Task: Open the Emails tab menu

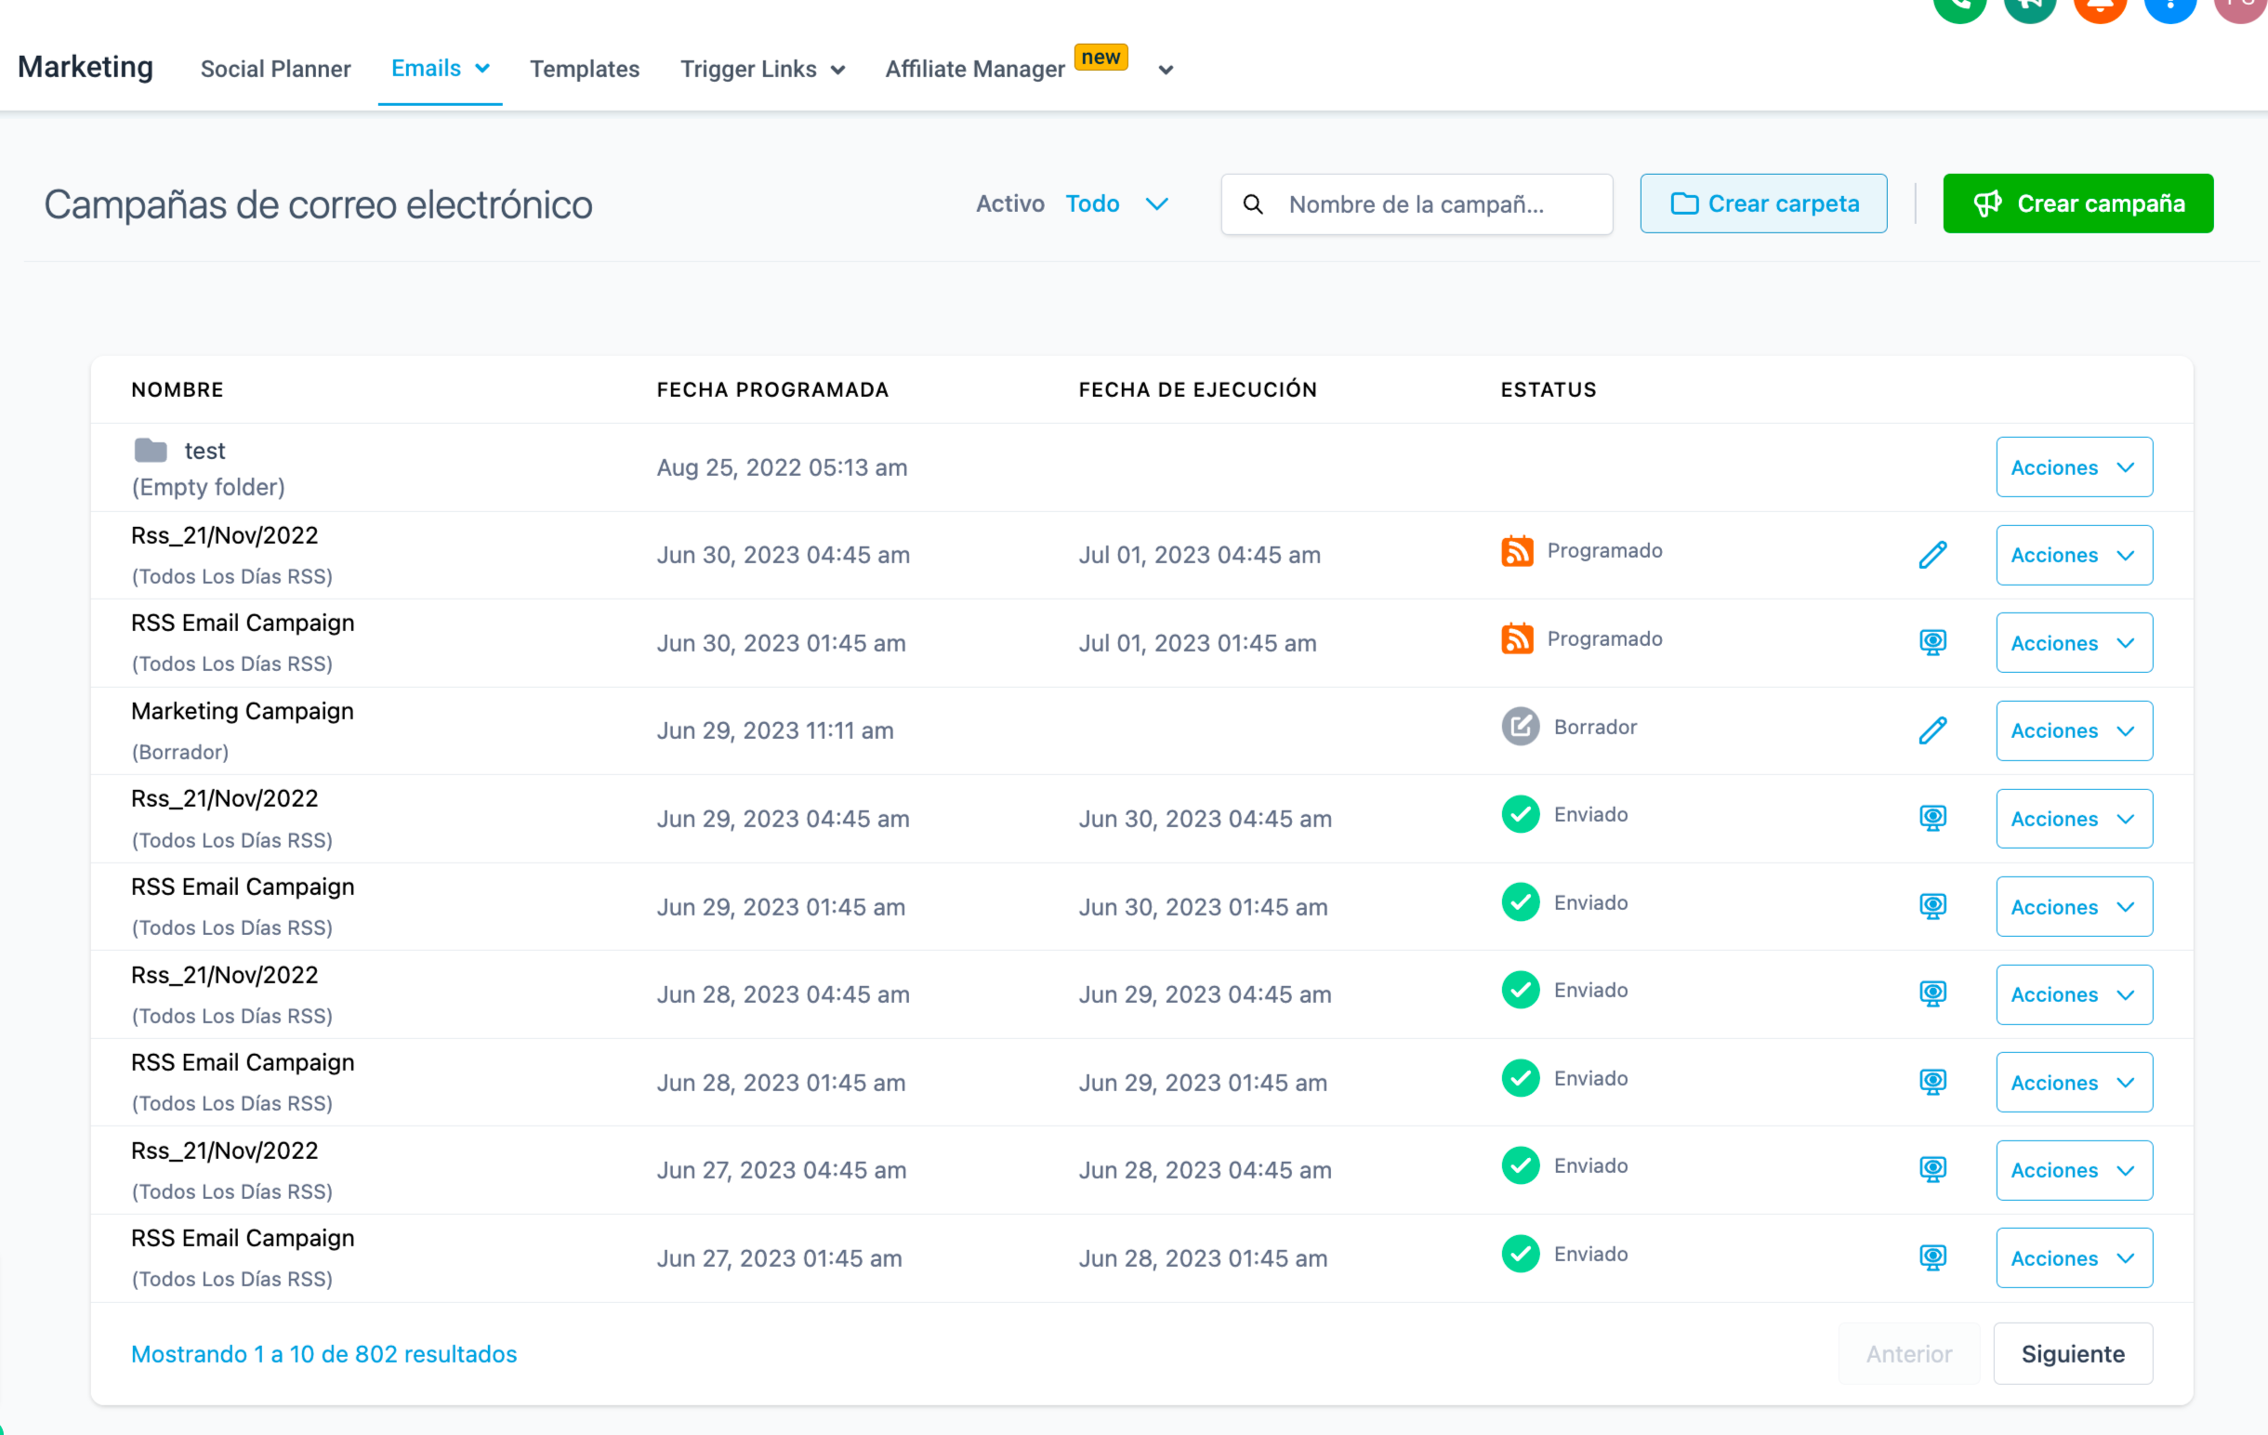Action: tap(440, 69)
